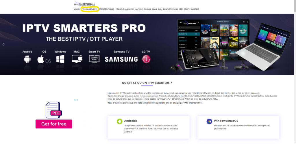Open the TÉLÉCHARGEMENTS menu item

(90, 9)
